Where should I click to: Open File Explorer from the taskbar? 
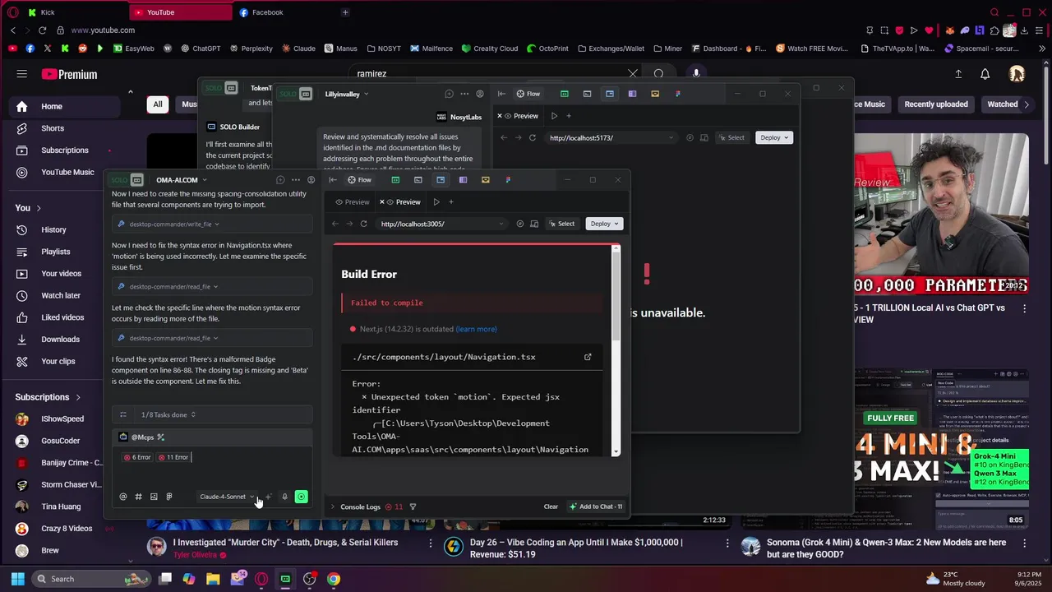coord(213,579)
